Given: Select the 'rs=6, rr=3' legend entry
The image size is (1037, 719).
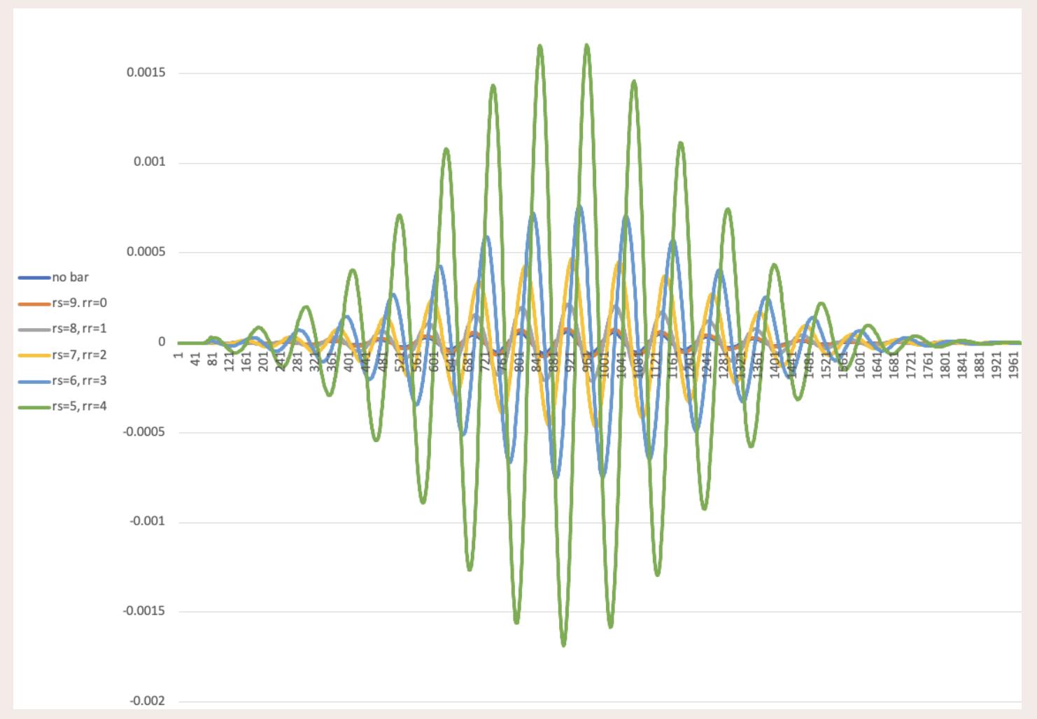Looking at the screenshot, I should 62,381.
